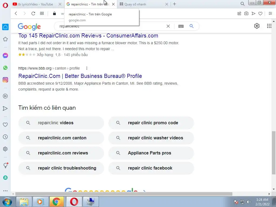The image size is (276, 207).
Task: Open My Flow send icon in address bar
Action: click(253, 13)
